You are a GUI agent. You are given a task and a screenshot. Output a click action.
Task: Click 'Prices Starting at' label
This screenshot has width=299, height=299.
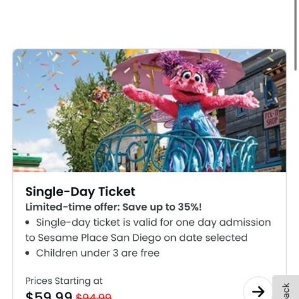pyautogui.click(x=64, y=281)
